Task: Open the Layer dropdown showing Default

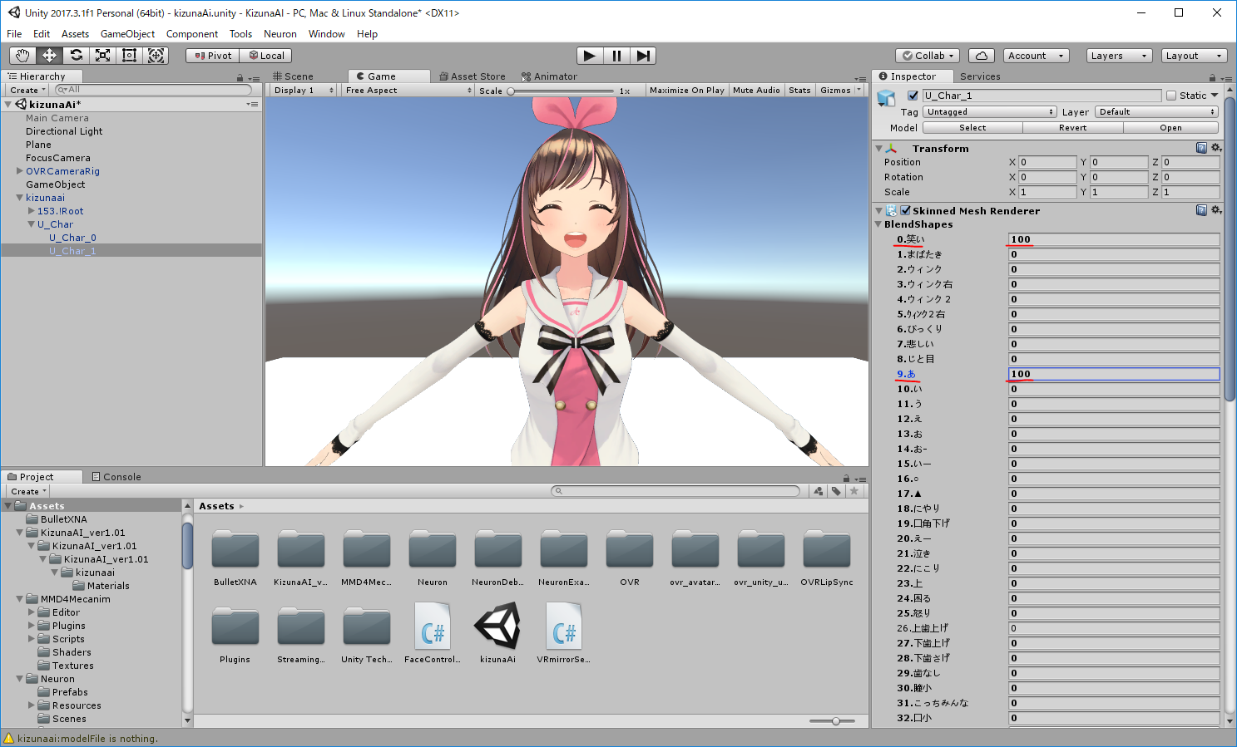Action: pos(1156,111)
